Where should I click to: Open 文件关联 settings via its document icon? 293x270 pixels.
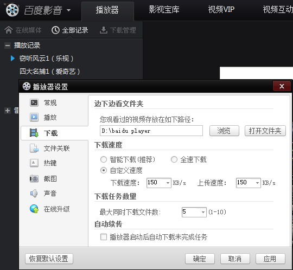(x=34, y=148)
